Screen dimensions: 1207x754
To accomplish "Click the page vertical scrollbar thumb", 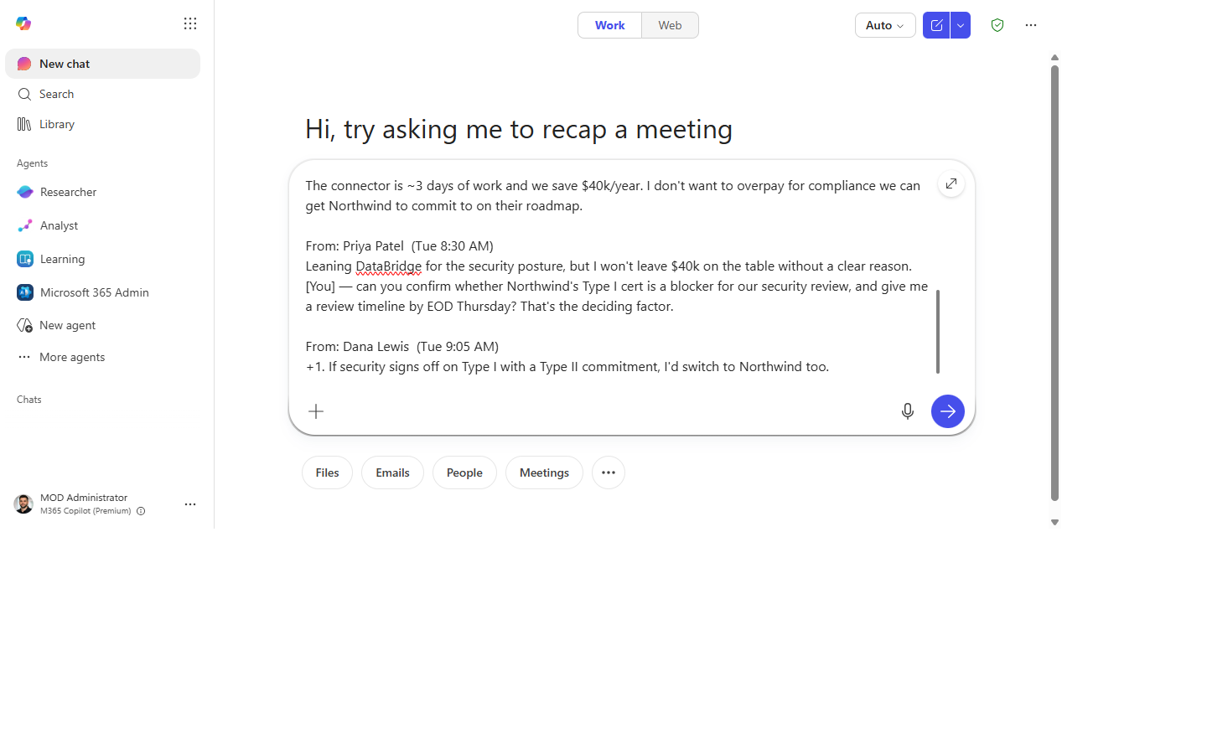I will pos(1054,282).
